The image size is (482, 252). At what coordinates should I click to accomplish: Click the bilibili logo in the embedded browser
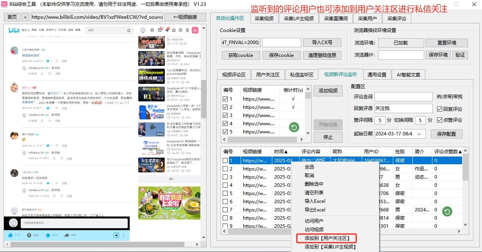pyautogui.click(x=13, y=30)
